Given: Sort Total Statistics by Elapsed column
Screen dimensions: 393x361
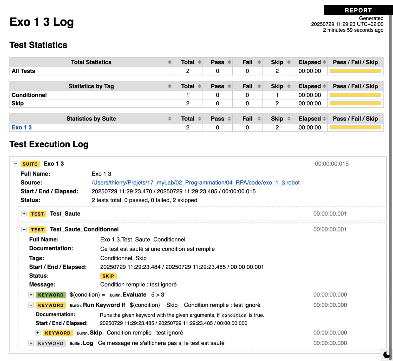Looking at the screenshot, I should pyautogui.click(x=310, y=62).
